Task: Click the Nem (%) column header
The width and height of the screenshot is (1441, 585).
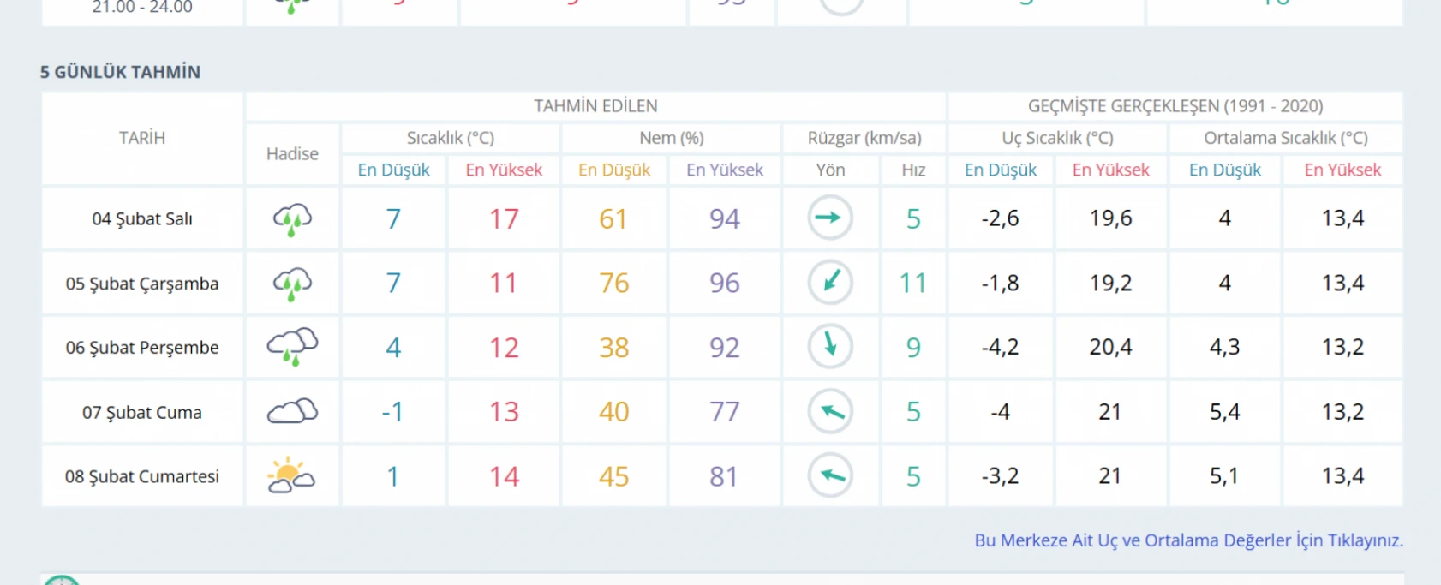Action: click(x=671, y=138)
